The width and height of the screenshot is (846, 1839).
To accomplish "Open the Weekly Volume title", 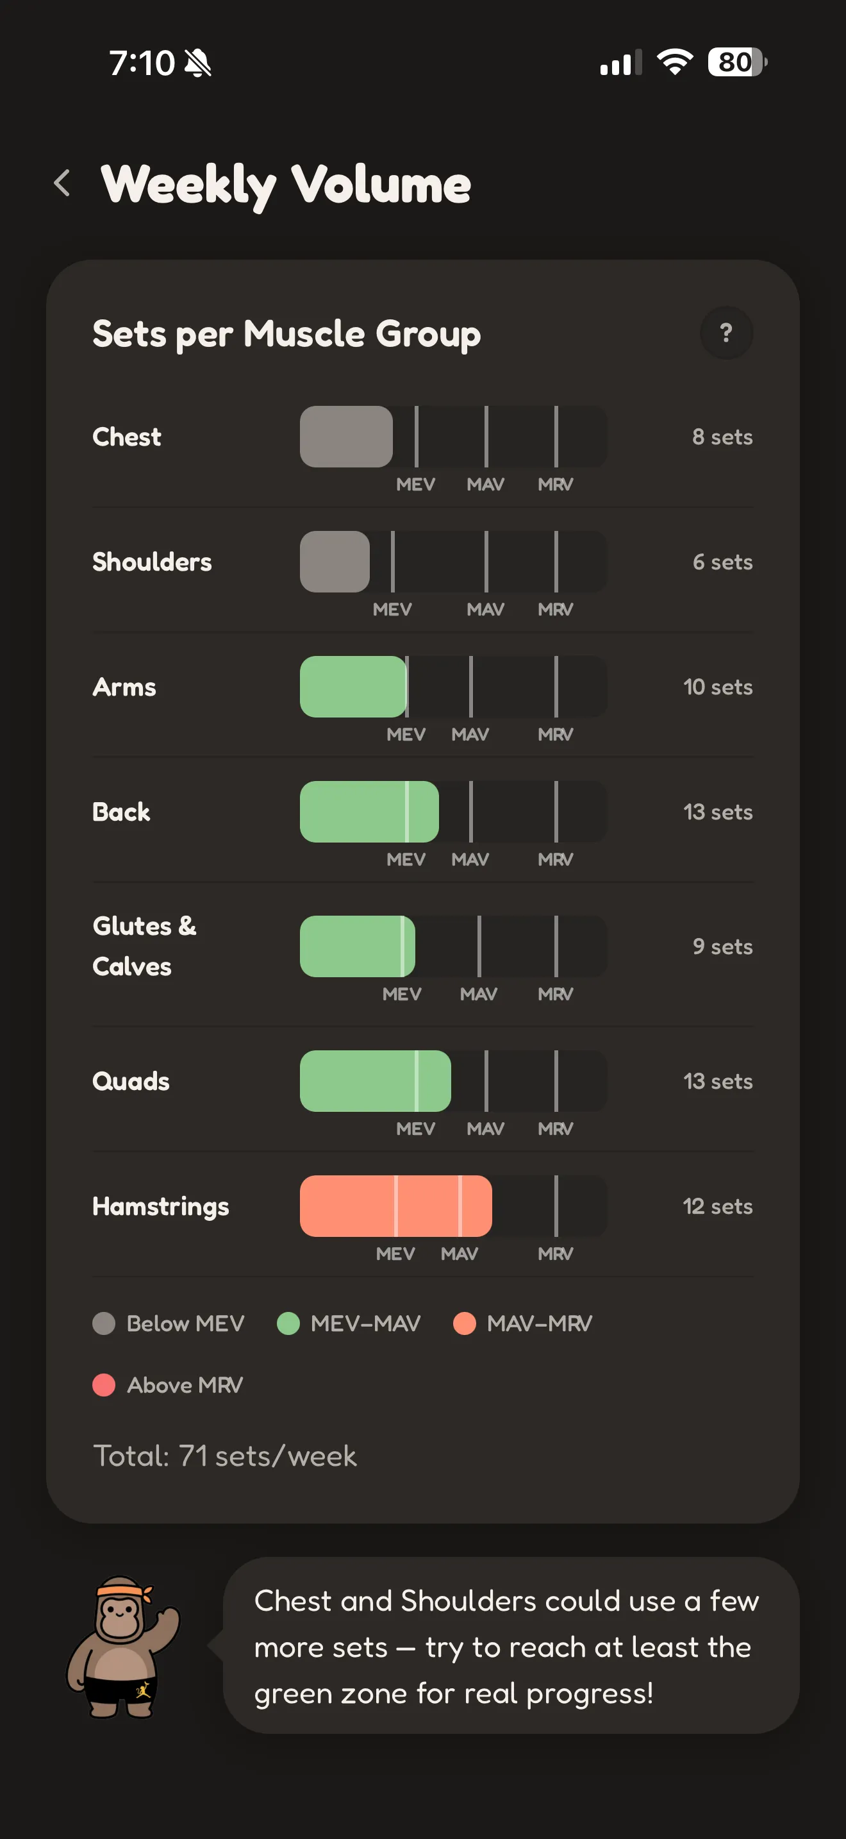I will tap(284, 183).
